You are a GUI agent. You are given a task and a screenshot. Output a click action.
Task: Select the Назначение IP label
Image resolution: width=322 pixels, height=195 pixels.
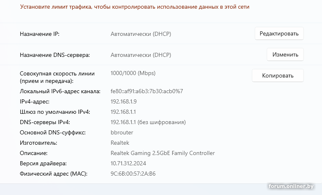pos(40,34)
